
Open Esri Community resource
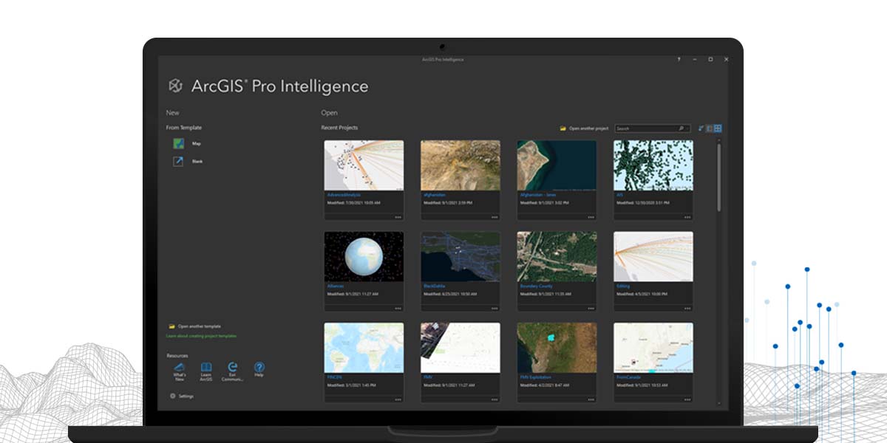point(233,371)
